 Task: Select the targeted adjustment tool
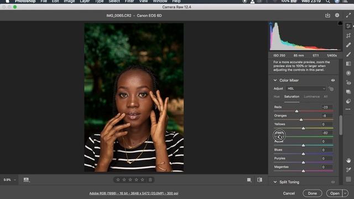(331, 88)
